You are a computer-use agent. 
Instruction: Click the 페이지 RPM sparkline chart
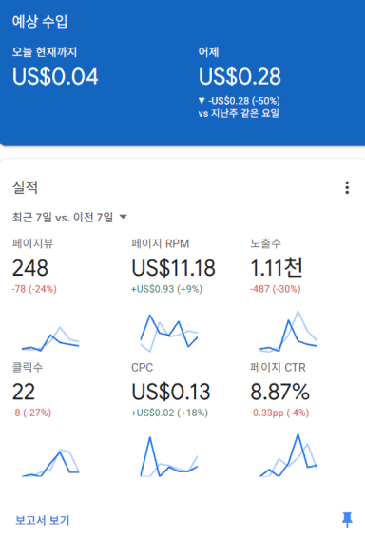point(169,333)
